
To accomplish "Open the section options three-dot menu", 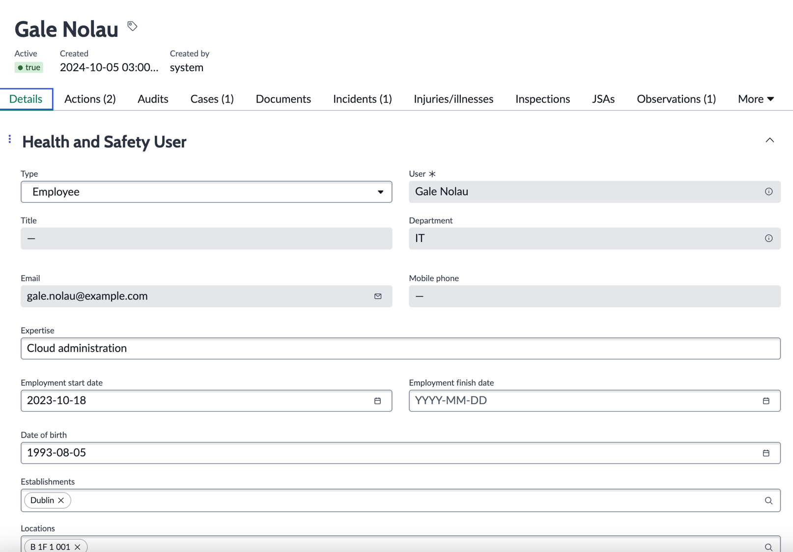I will click(10, 139).
